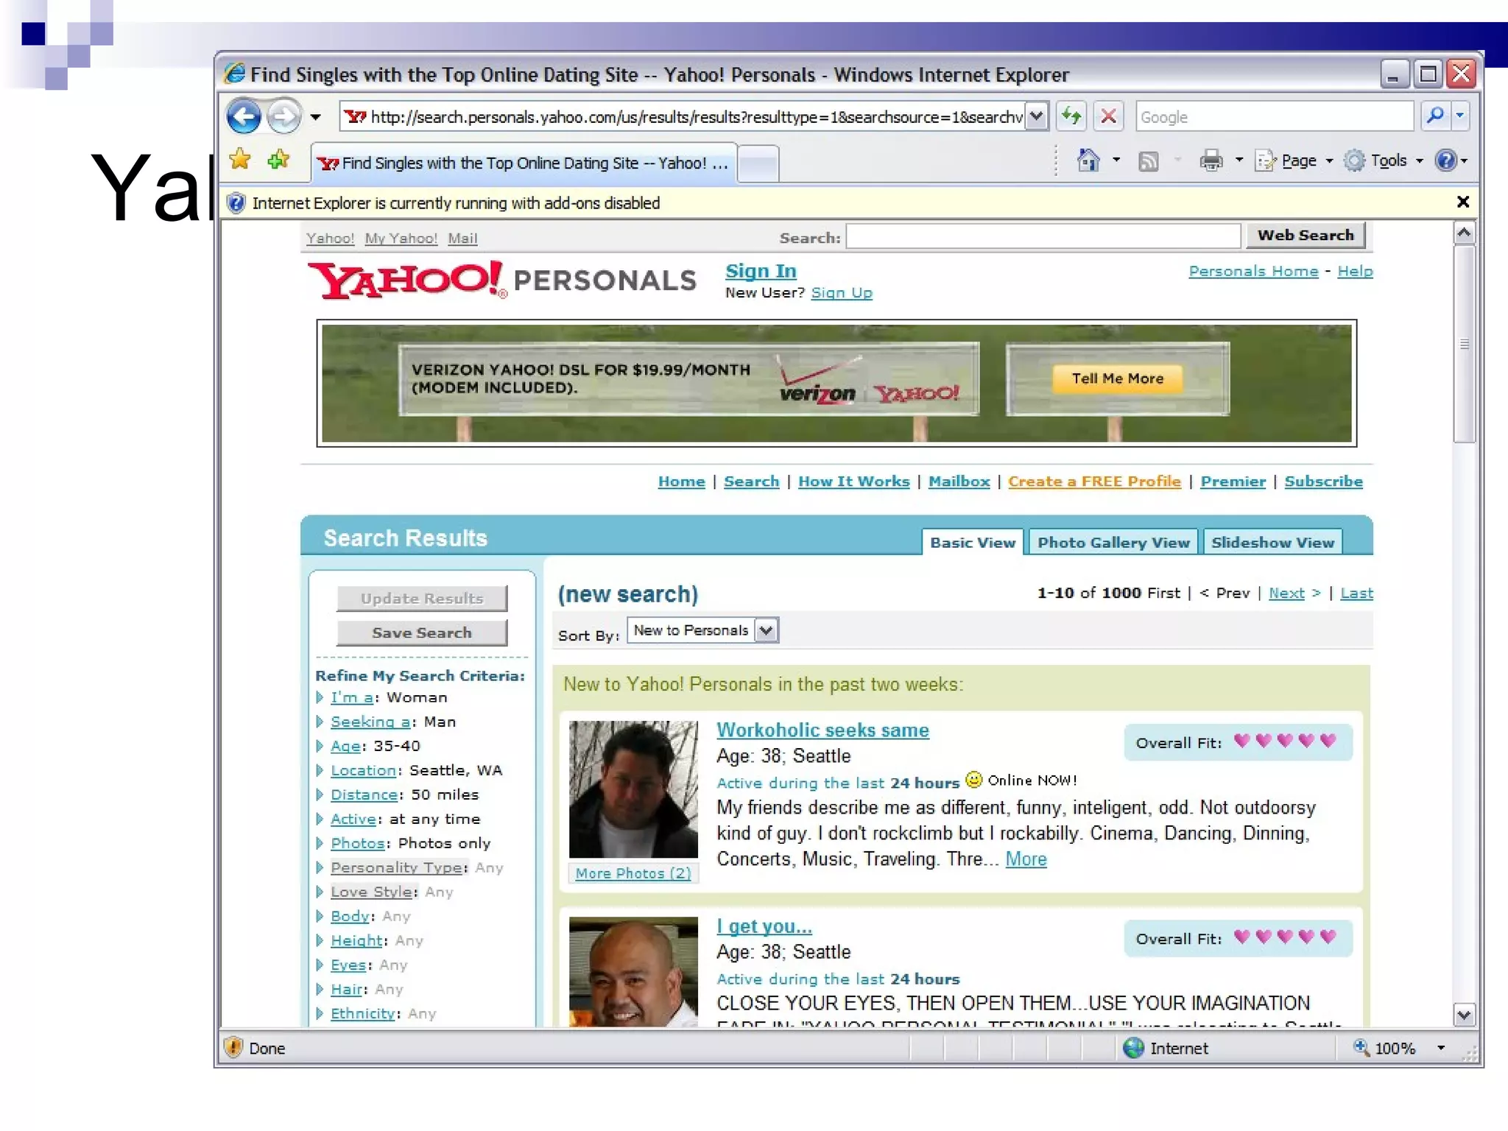
Task: Open the Favorites Center star
Action: coord(240,160)
